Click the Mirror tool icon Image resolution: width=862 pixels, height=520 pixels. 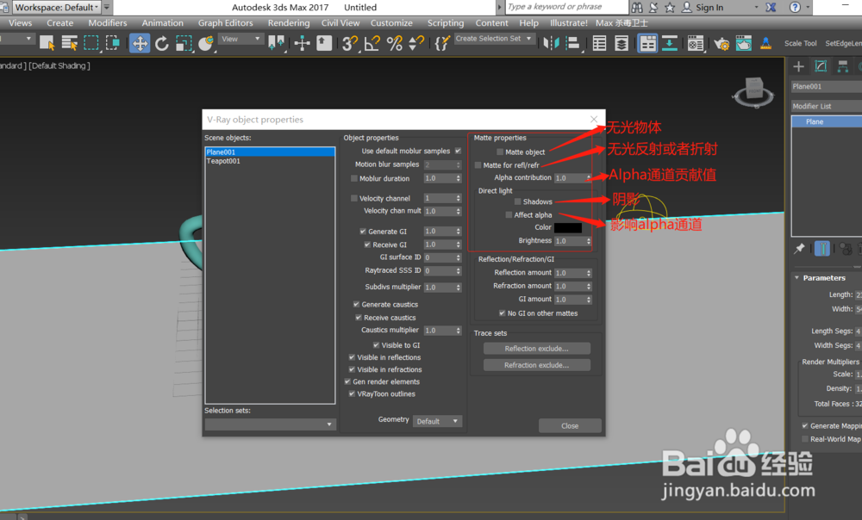click(x=550, y=43)
